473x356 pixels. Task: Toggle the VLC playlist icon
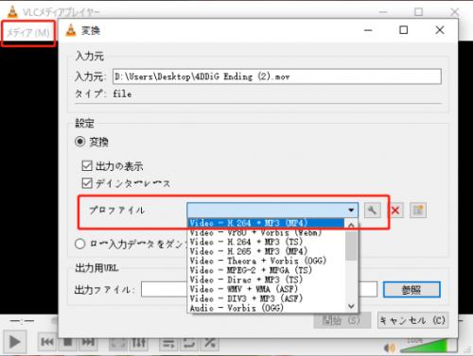coord(168,343)
